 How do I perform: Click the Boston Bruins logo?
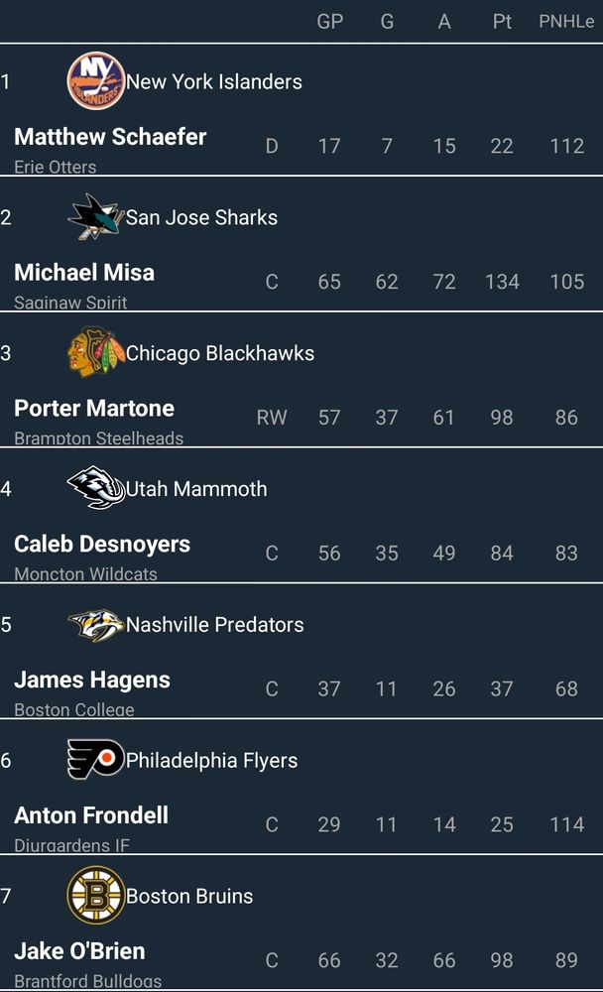[95, 895]
